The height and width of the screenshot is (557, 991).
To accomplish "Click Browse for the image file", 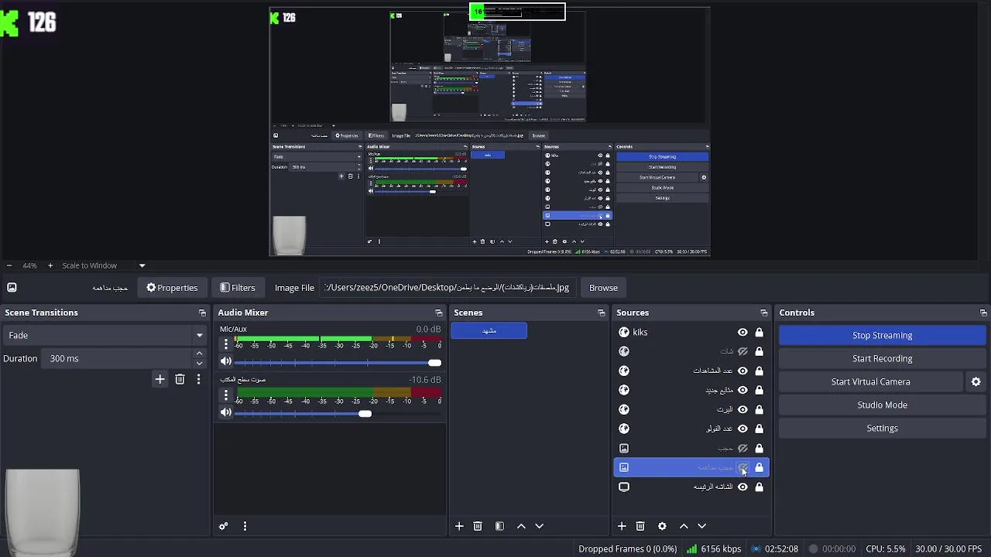I will coord(603,288).
